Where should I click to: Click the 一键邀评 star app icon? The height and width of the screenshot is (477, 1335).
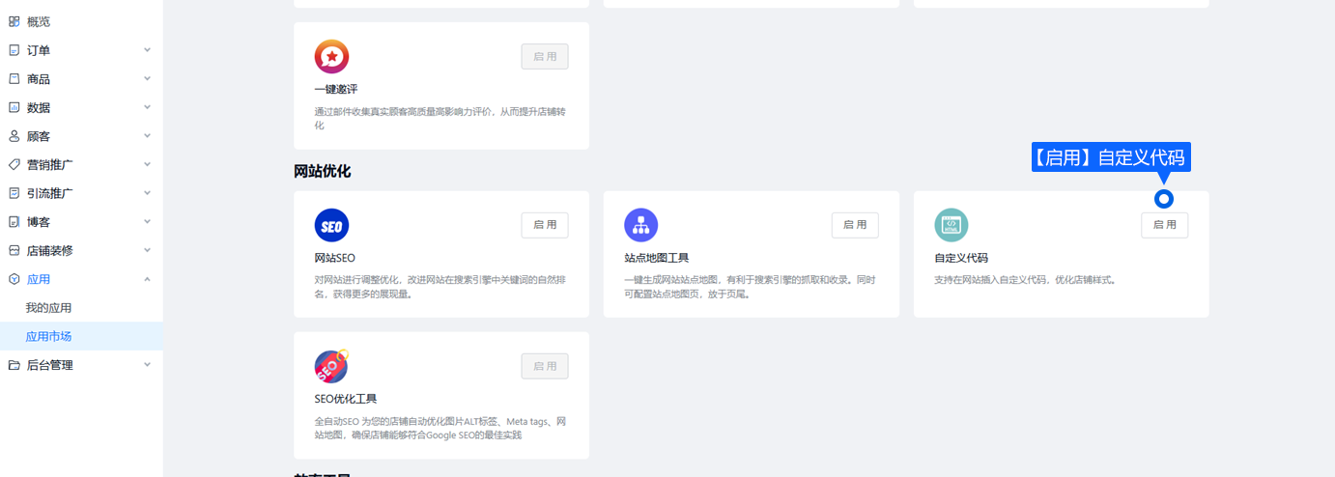pyautogui.click(x=331, y=57)
